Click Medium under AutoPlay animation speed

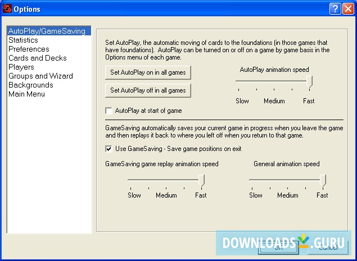[x=274, y=101]
